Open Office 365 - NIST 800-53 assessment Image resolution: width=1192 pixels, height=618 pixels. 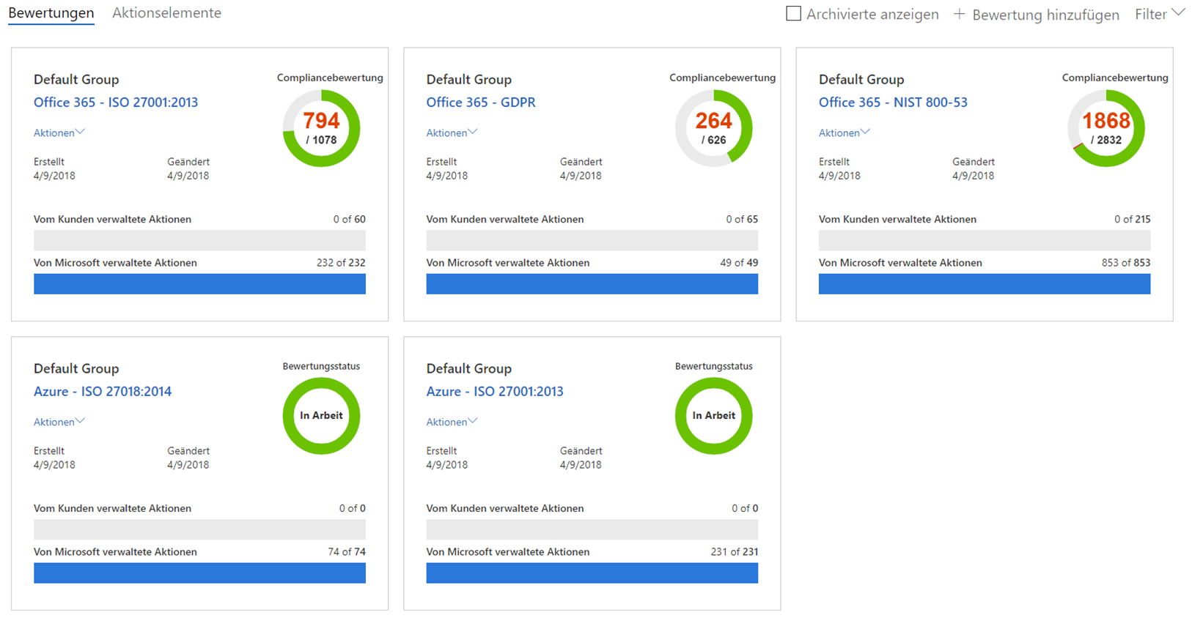click(x=893, y=103)
